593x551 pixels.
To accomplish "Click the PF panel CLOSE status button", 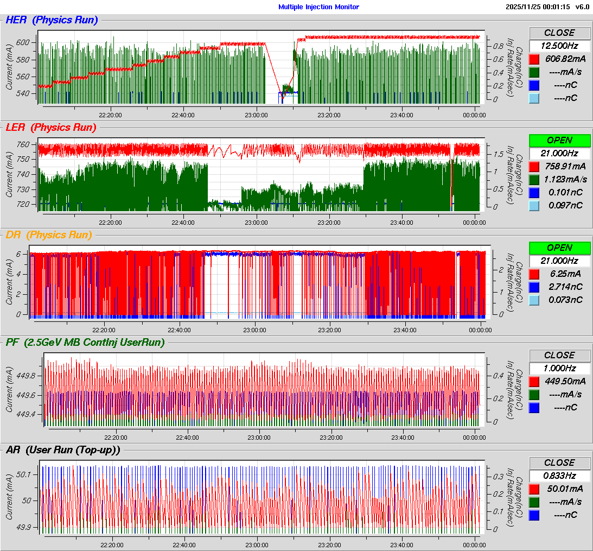I will coord(559,355).
